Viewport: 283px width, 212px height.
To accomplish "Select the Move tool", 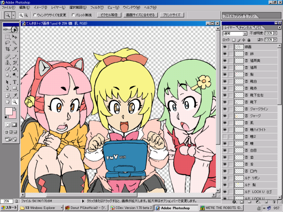I will (15, 37).
